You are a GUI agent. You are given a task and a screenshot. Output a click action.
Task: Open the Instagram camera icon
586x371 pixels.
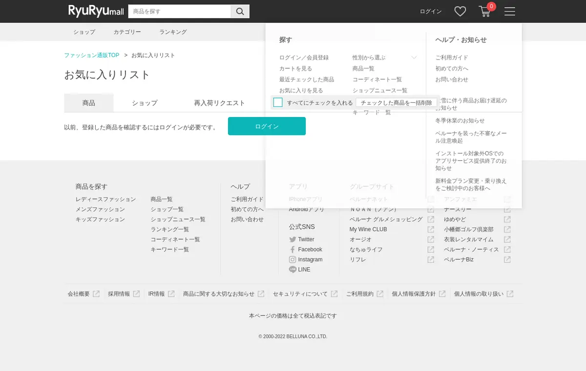pos(293,259)
